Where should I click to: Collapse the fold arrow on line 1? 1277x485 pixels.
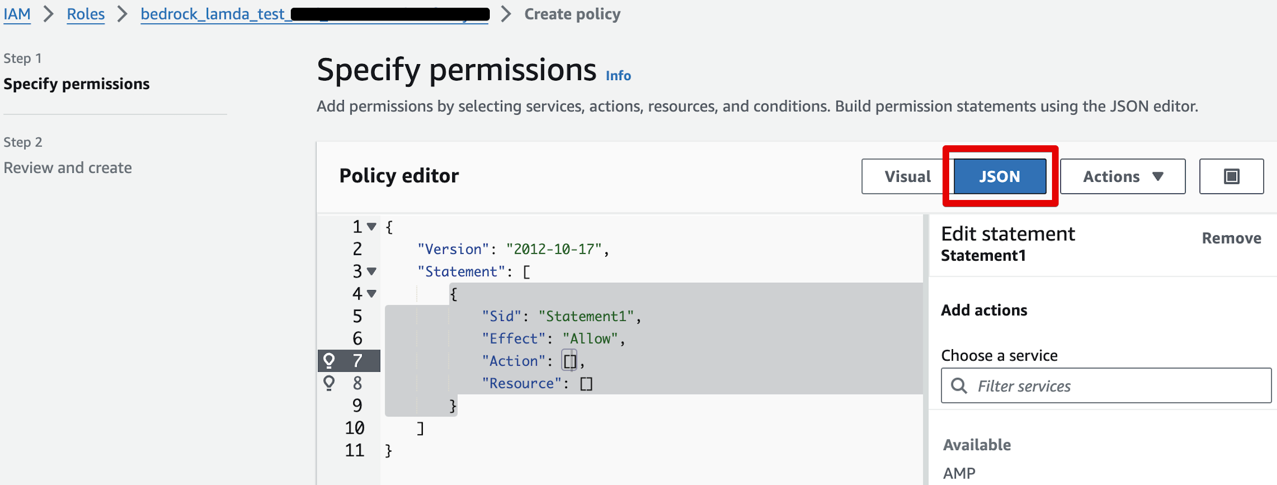(371, 226)
